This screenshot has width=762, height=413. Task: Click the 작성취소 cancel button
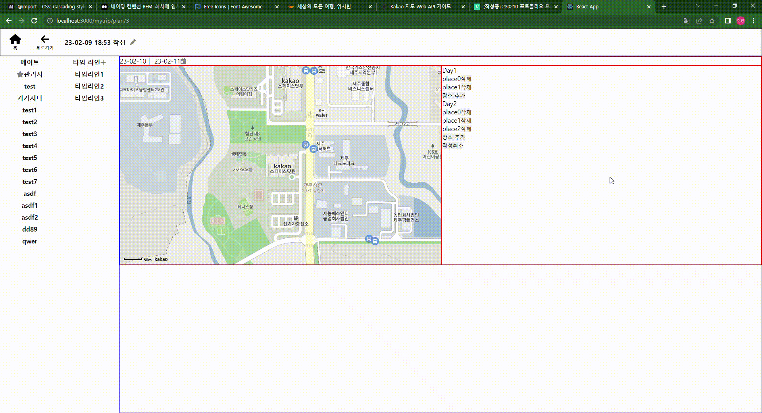tap(453, 146)
